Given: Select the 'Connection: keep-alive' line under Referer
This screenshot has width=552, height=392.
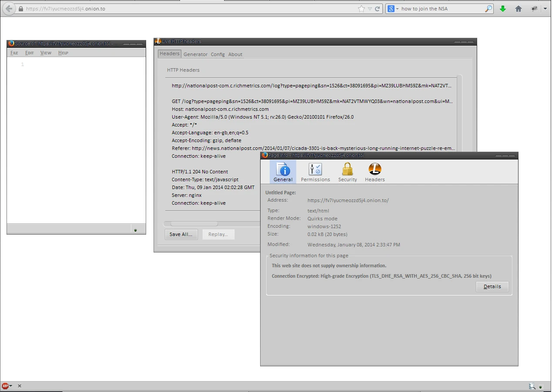Looking at the screenshot, I should click(x=198, y=156).
